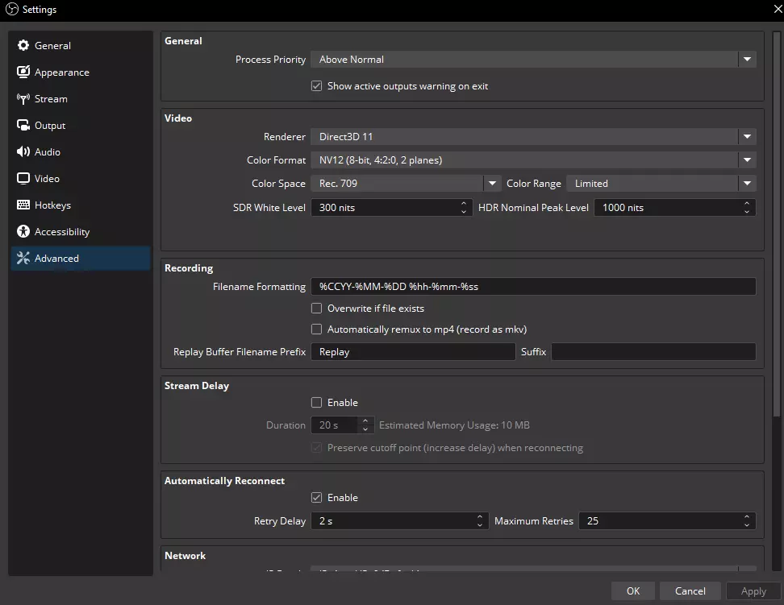
Task: Click the General gear icon in sidebar
Action: [23, 46]
